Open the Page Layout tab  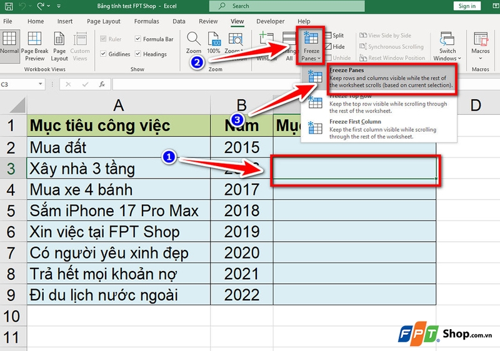104,21
